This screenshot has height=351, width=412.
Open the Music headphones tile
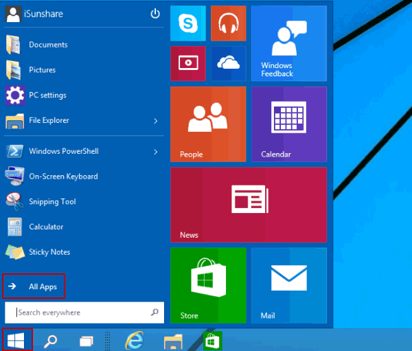(x=229, y=23)
